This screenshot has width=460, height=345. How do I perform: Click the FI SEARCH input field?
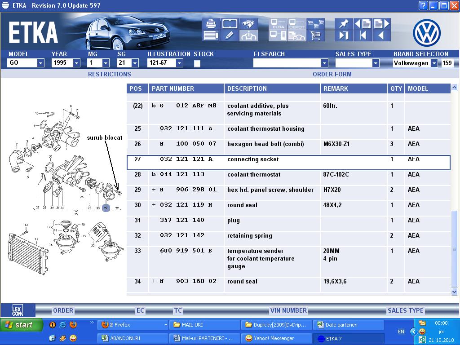click(x=287, y=63)
